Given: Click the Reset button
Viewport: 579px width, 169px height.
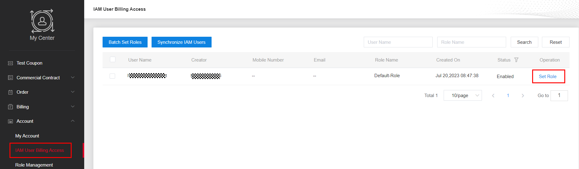Looking at the screenshot, I should pyautogui.click(x=555, y=42).
